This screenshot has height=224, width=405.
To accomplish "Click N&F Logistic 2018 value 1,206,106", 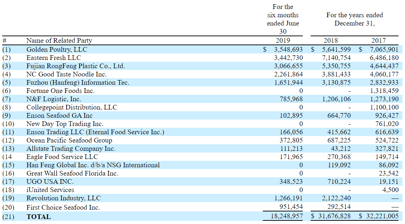I will 336,99.
